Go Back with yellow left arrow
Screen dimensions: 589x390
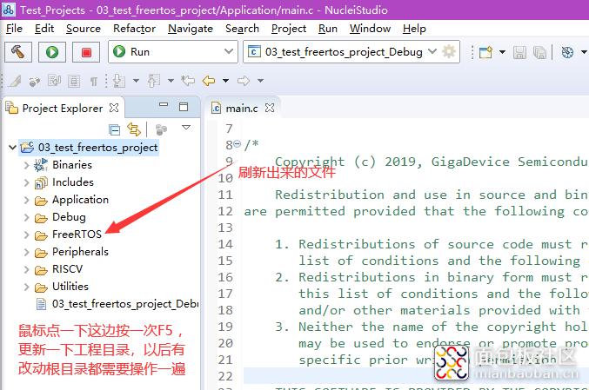pyautogui.click(x=209, y=81)
